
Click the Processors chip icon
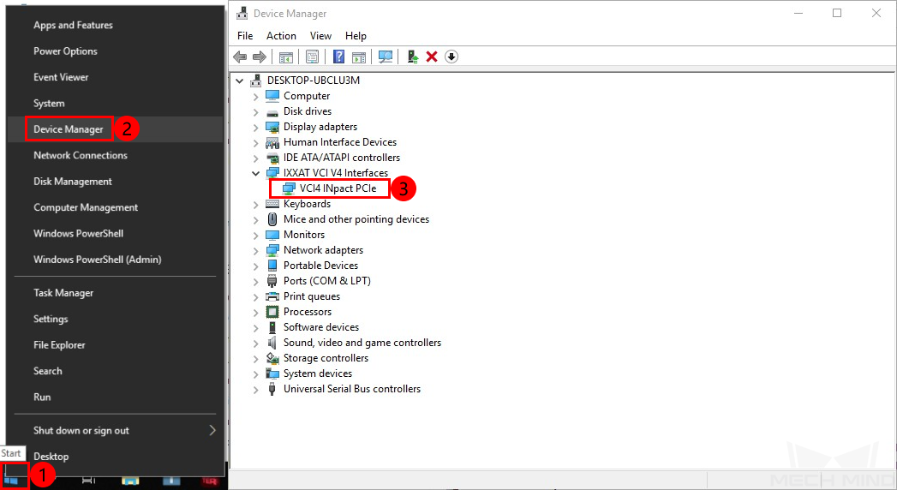point(272,312)
